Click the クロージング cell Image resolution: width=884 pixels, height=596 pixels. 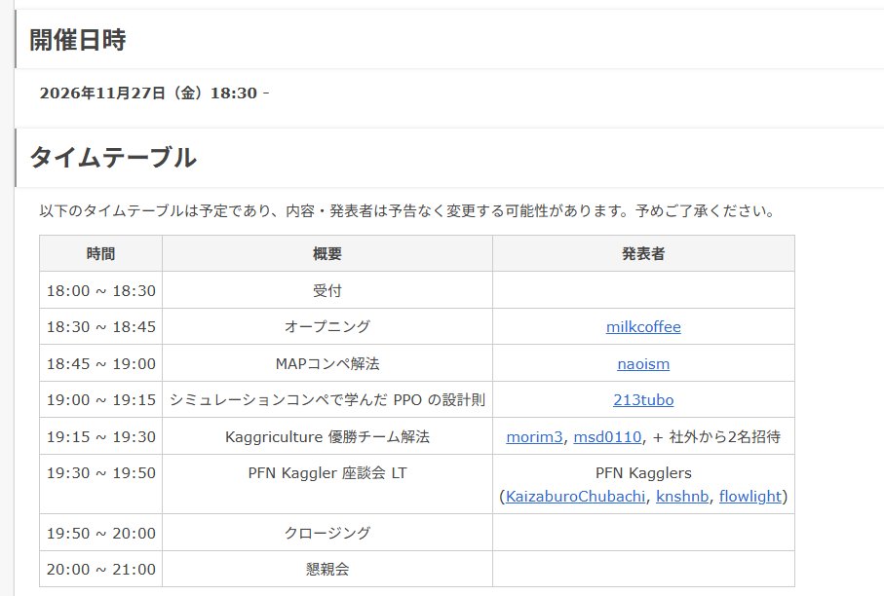pyautogui.click(x=327, y=533)
